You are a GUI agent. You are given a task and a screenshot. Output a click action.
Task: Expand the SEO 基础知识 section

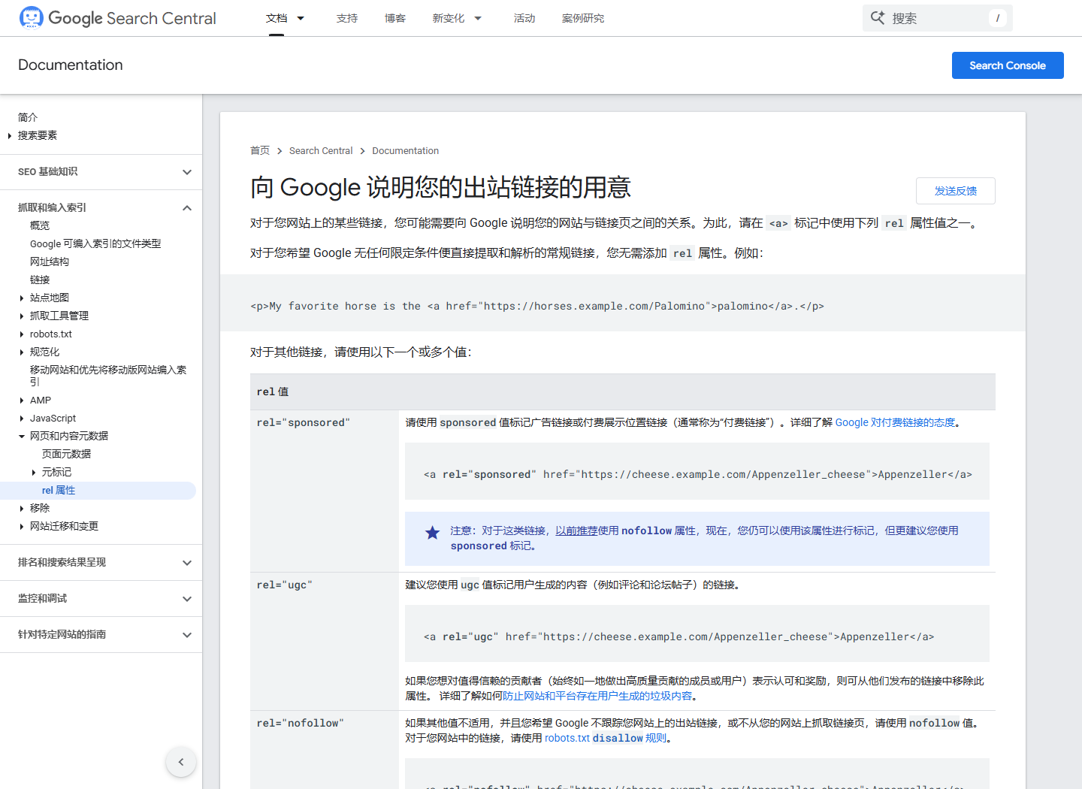coord(187,172)
